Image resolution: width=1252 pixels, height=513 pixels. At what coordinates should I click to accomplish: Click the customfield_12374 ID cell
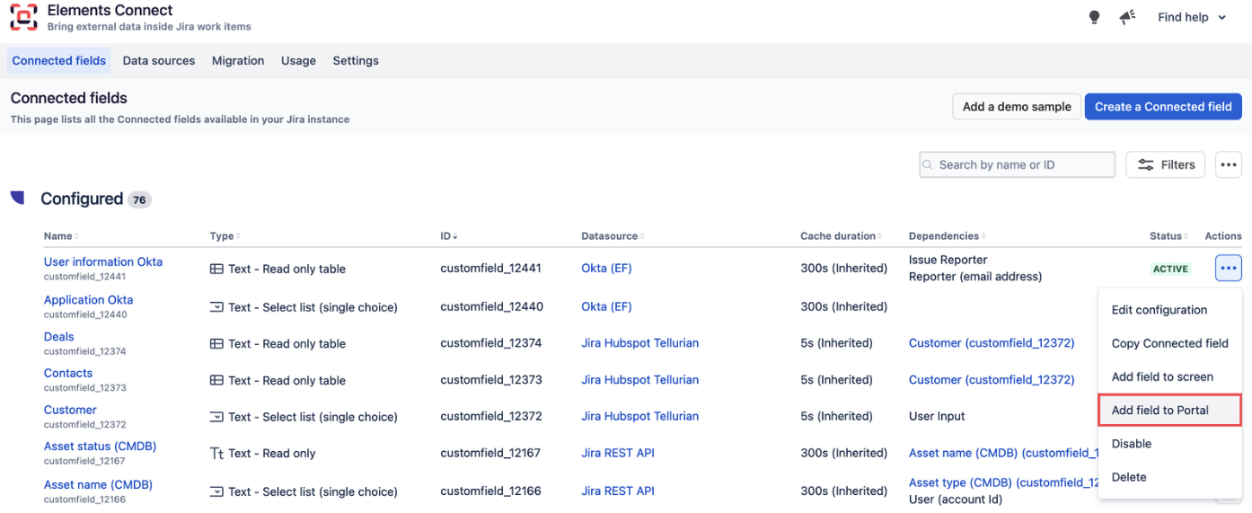tap(491, 343)
